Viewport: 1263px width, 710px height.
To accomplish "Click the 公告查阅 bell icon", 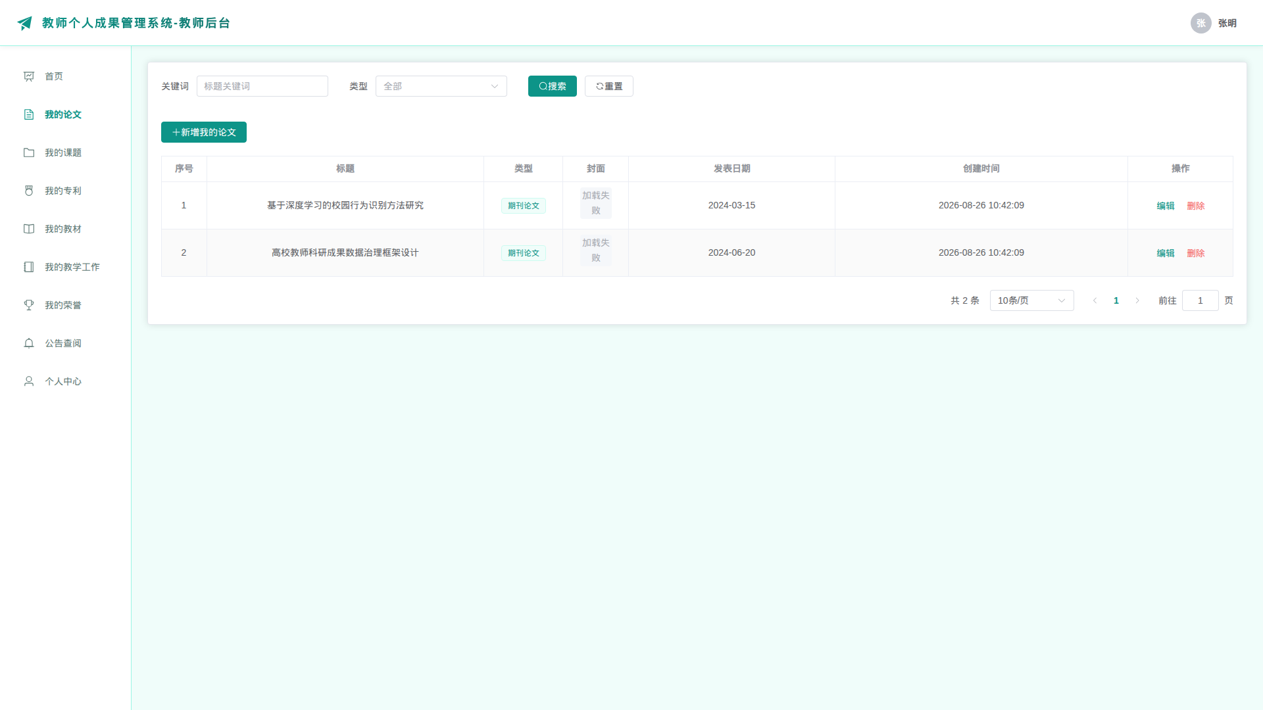I will pos(29,343).
